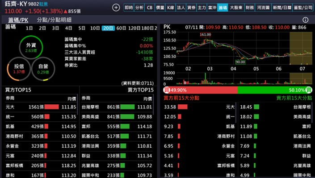Select 台灣摩根 861張 seller row
Screen dimensions: 315x178
click(x=117, y=107)
